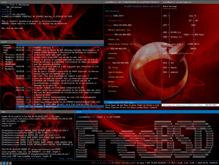Click the '2008 Android' line in vim
This screenshot has height=165, width=219.
pos(170,72)
